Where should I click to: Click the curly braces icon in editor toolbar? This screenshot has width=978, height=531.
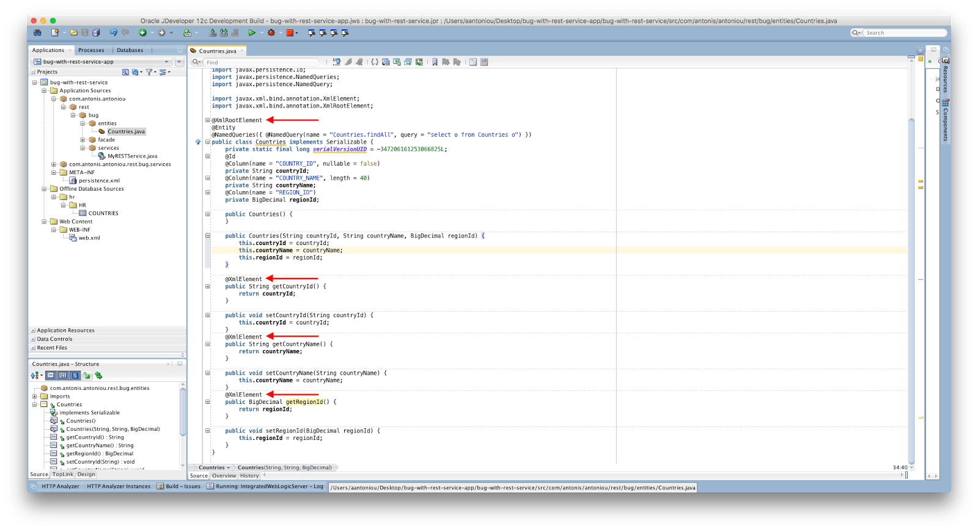[375, 62]
